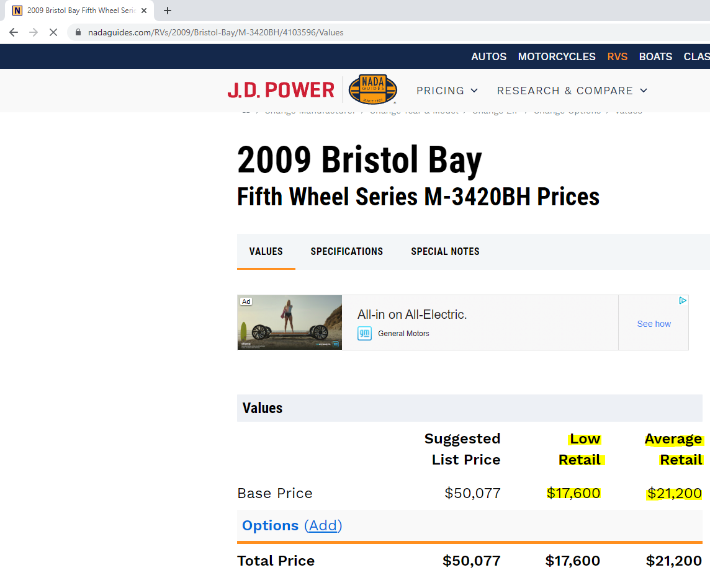Expand the Research & Compare dropdown
The width and height of the screenshot is (710, 583).
pyautogui.click(x=572, y=91)
